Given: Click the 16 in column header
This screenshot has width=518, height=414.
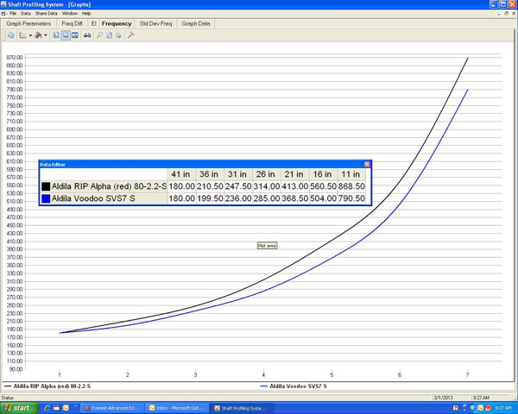Looking at the screenshot, I should point(323,174).
